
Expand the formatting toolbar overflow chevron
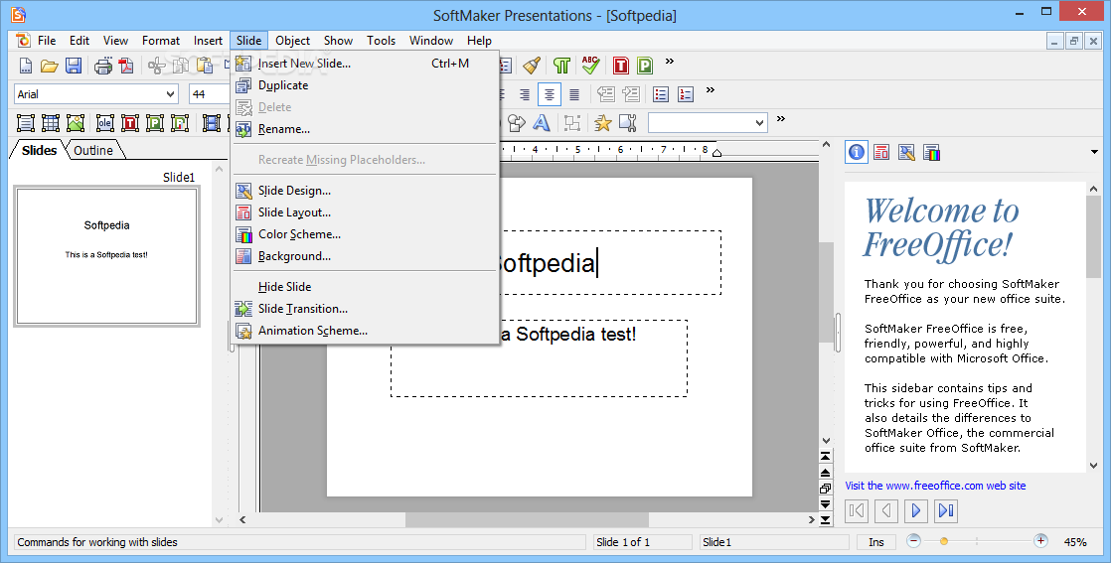[711, 90]
